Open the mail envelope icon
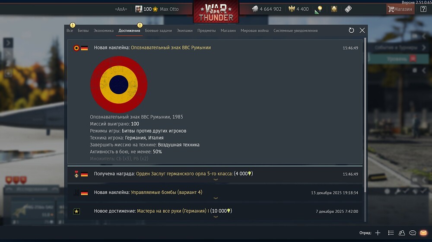The image size is (432, 242). click(x=423, y=233)
